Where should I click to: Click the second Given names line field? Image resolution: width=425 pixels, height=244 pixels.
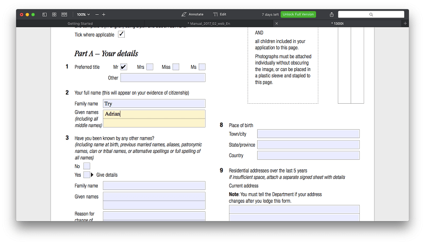(x=154, y=123)
